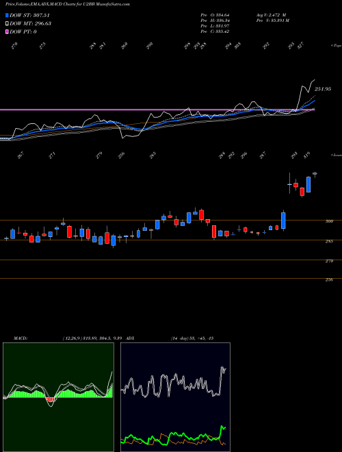Viewport: 342px width, 452px height.
Task: Click the Pre H: 336.34 value
Action: pyautogui.click(x=215, y=21)
